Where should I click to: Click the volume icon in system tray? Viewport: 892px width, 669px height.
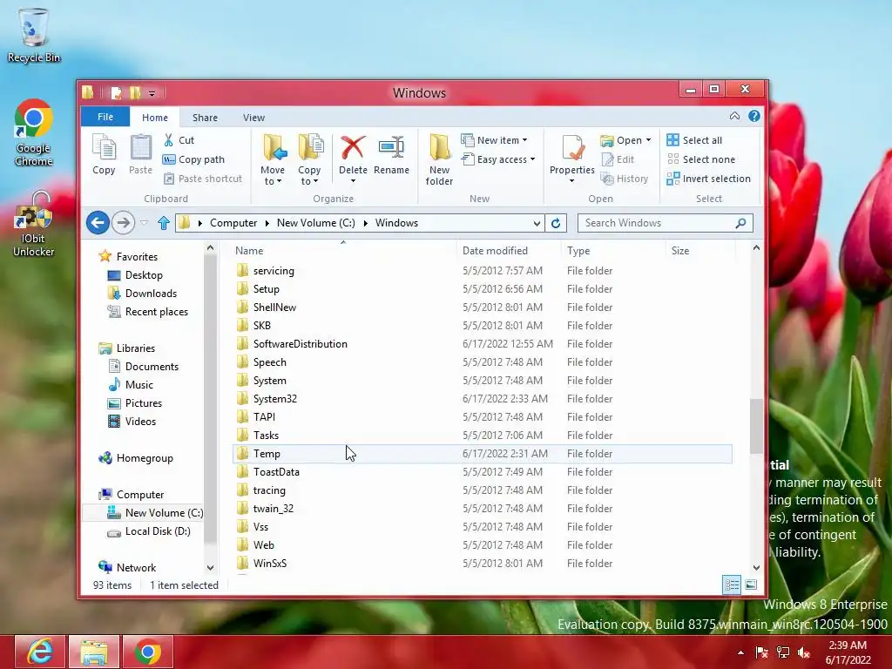(804, 653)
